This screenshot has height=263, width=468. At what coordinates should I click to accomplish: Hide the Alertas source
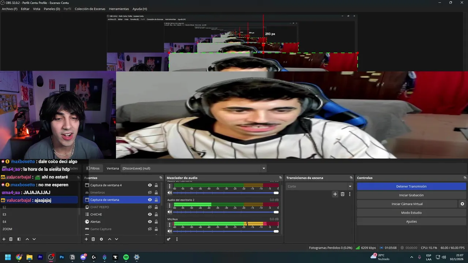[150, 222]
